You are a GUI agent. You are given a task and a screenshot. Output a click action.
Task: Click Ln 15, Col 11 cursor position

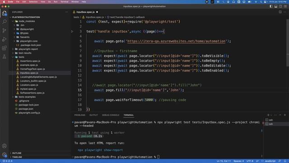pyautogui.click(x=224, y=161)
